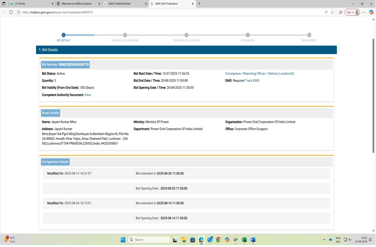
Task: Open browser Settings and more menu
Action: pyautogui.click(x=364, y=12)
